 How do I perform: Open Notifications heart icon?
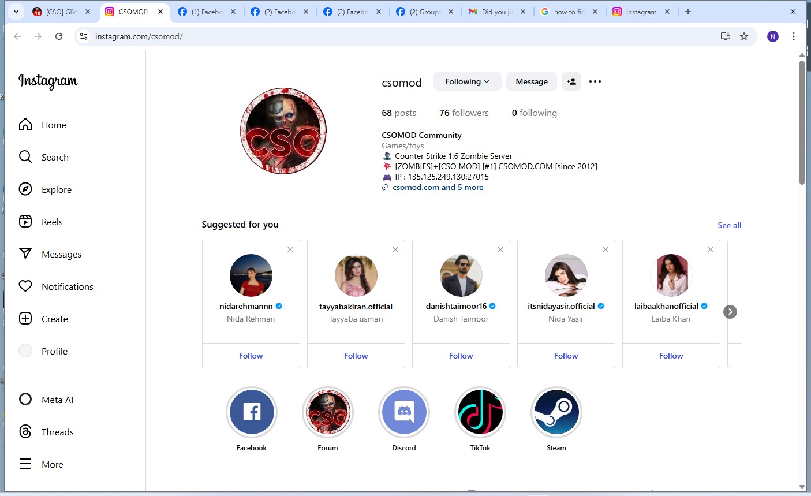[25, 286]
